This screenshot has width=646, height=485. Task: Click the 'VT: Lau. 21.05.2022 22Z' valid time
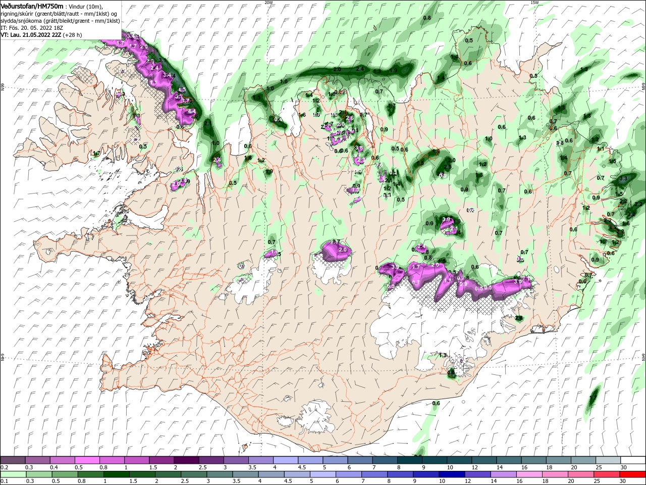pos(31,35)
